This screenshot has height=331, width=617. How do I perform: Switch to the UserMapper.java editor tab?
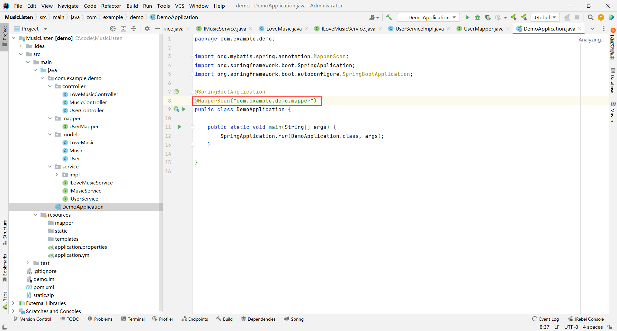coord(483,29)
